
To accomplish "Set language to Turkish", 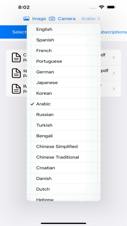I will coord(63,125).
